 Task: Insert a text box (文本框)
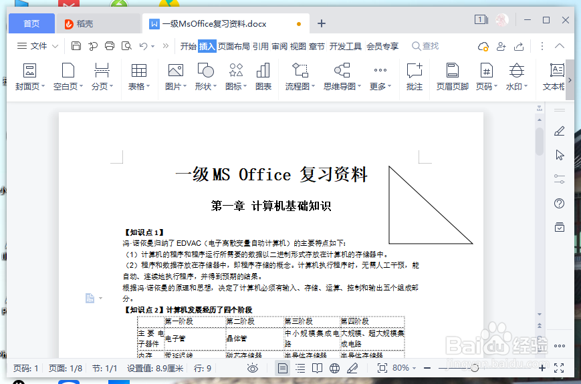tap(554, 77)
